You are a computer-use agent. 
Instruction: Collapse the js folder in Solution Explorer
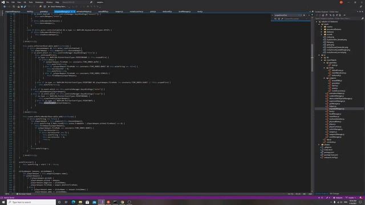(x=319, y=55)
